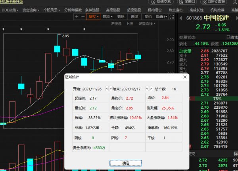Click the 换手率 160.19% cell
This screenshot has width=238, height=171.
click(164, 128)
